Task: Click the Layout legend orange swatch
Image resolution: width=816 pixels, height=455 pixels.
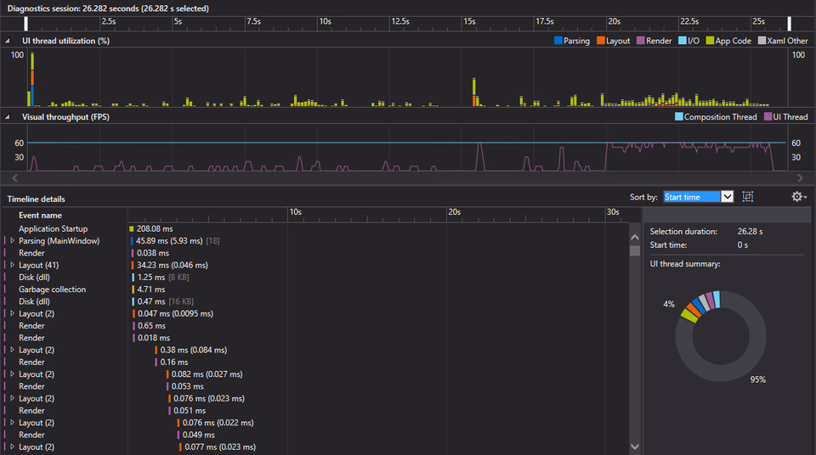Action: coord(601,41)
